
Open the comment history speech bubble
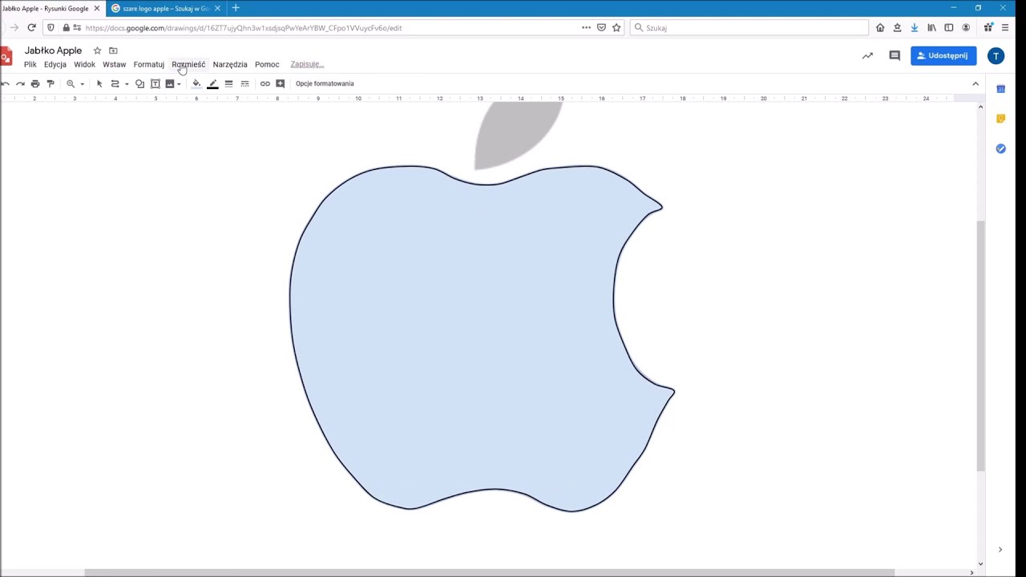pyautogui.click(x=895, y=55)
